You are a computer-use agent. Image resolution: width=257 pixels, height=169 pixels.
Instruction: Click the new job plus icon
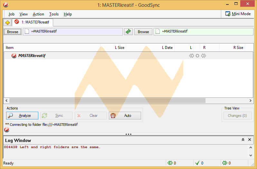7,23
